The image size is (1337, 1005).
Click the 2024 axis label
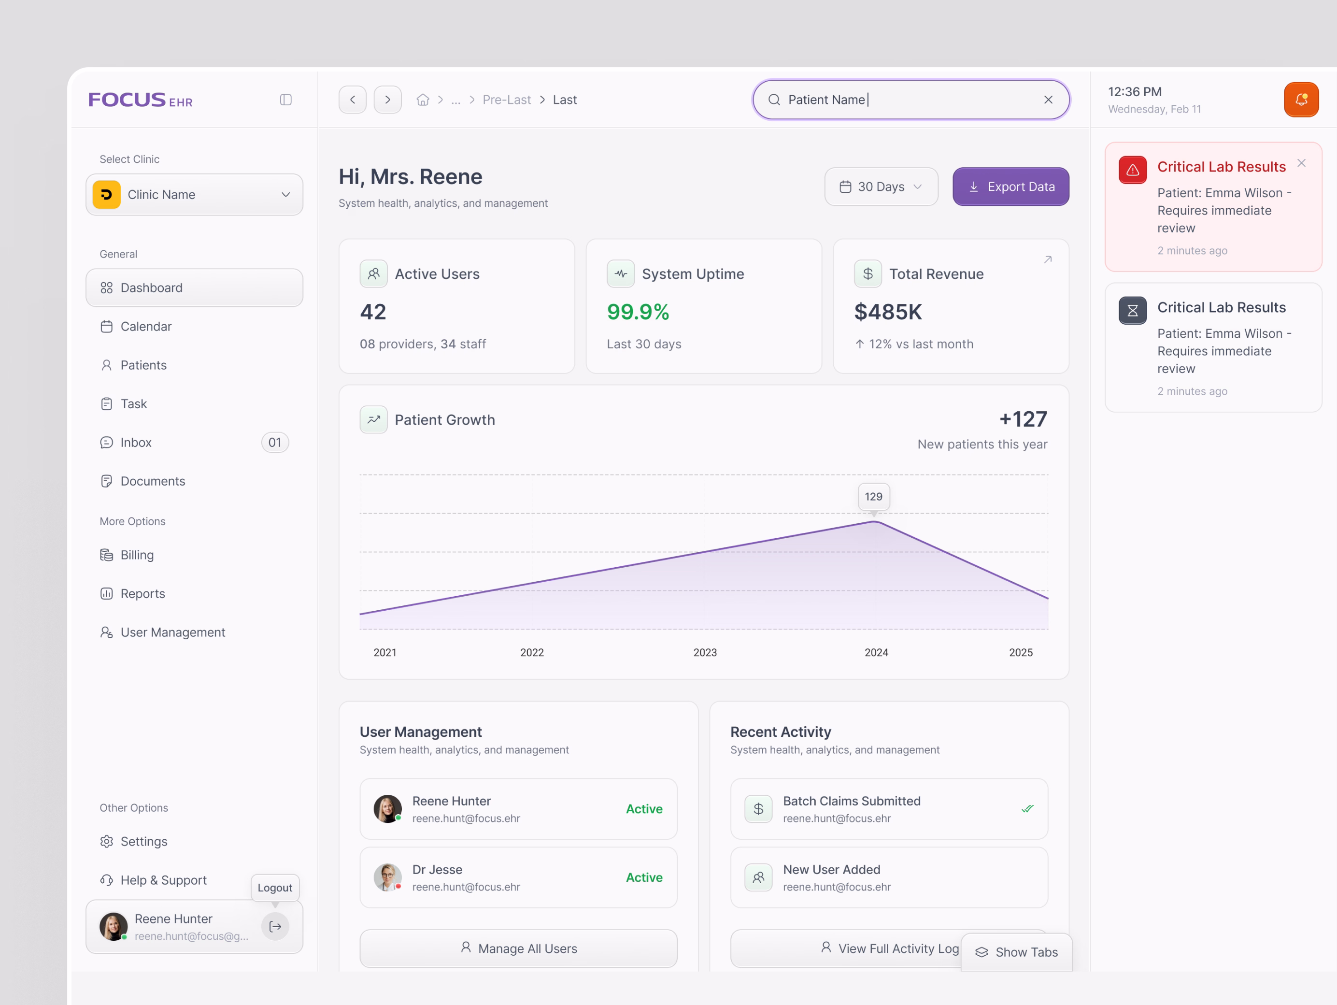[x=876, y=652]
